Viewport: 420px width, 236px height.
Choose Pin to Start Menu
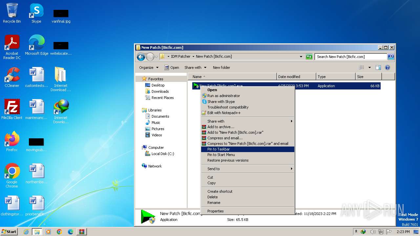[247, 155]
